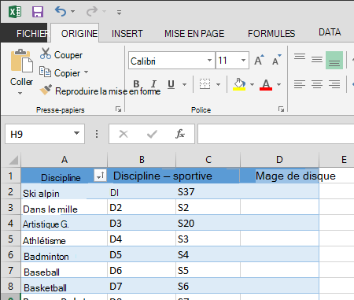Toggle bold formatting
Image resolution: width=354 pixels, height=300 pixels.
pos(136,84)
